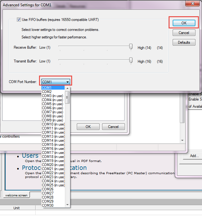Click Cancel in the background properties dialog
This screenshot has height=217, width=202.
[113, 127]
